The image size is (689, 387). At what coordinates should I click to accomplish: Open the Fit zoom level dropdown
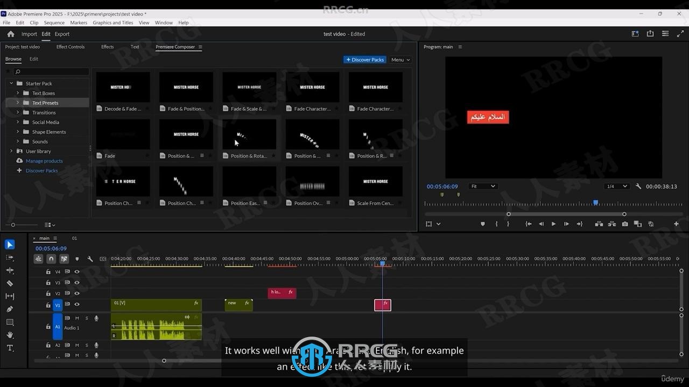click(x=482, y=187)
